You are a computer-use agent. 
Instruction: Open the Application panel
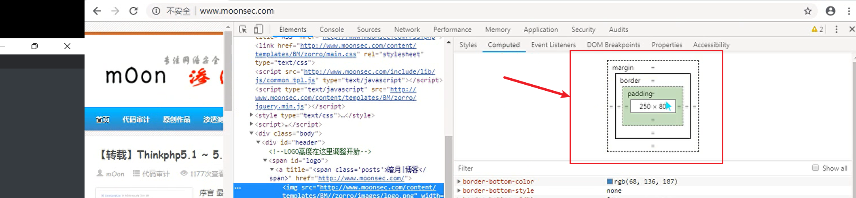[540, 29]
